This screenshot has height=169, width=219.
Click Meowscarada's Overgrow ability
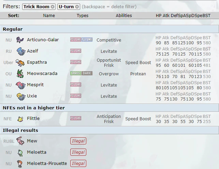109,74
